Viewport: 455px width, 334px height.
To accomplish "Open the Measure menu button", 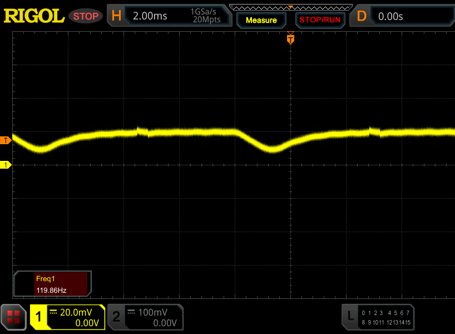I will pyautogui.click(x=261, y=21).
